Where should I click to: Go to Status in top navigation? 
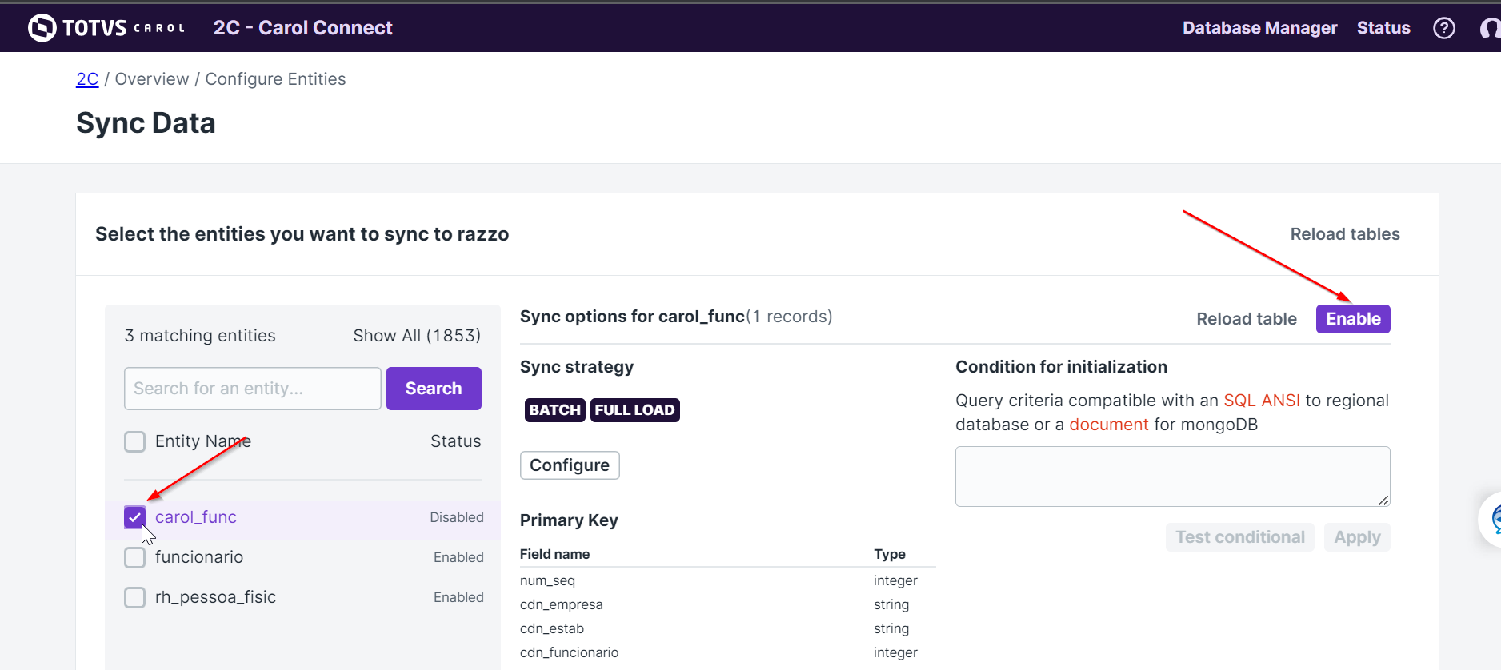tap(1383, 28)
